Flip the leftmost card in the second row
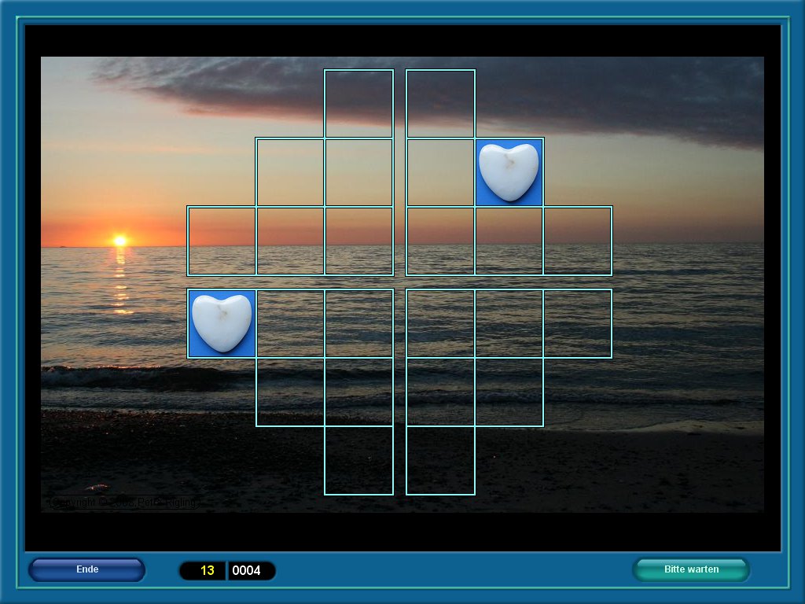Screen dimensions: 805x604 pyautogui.click(x=290, y=172)
